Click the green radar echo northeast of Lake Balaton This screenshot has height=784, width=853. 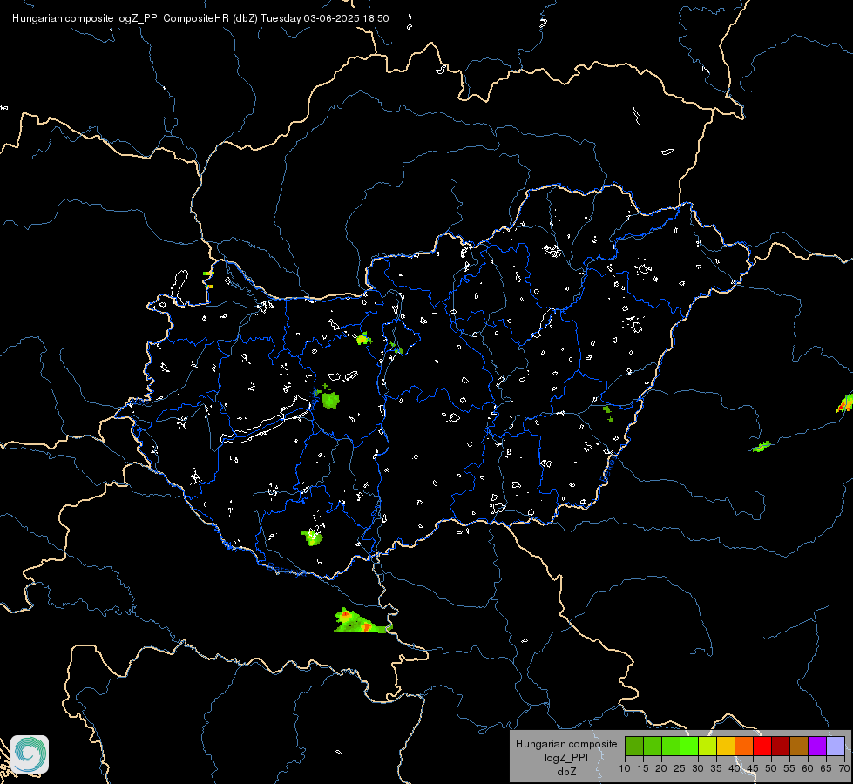[330, 401]
